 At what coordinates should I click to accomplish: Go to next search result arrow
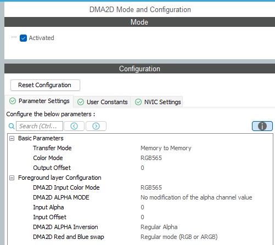click(96, 126)
